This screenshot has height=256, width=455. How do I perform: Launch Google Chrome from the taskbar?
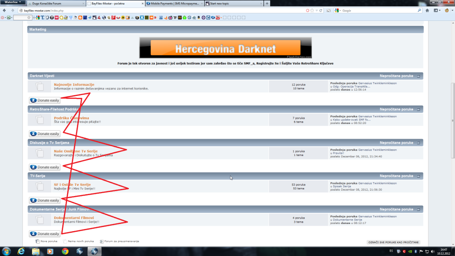(65, 252)
